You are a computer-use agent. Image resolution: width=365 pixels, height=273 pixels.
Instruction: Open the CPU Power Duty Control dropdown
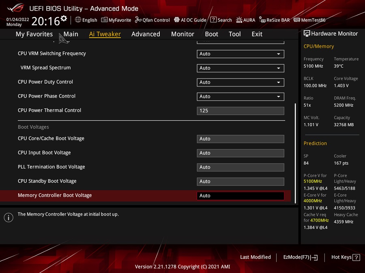(x=240, y=82)
